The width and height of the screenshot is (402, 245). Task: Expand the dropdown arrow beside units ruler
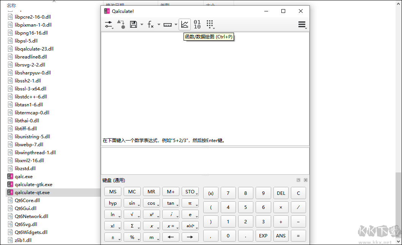pyautogui.click(x=176, y=25)
